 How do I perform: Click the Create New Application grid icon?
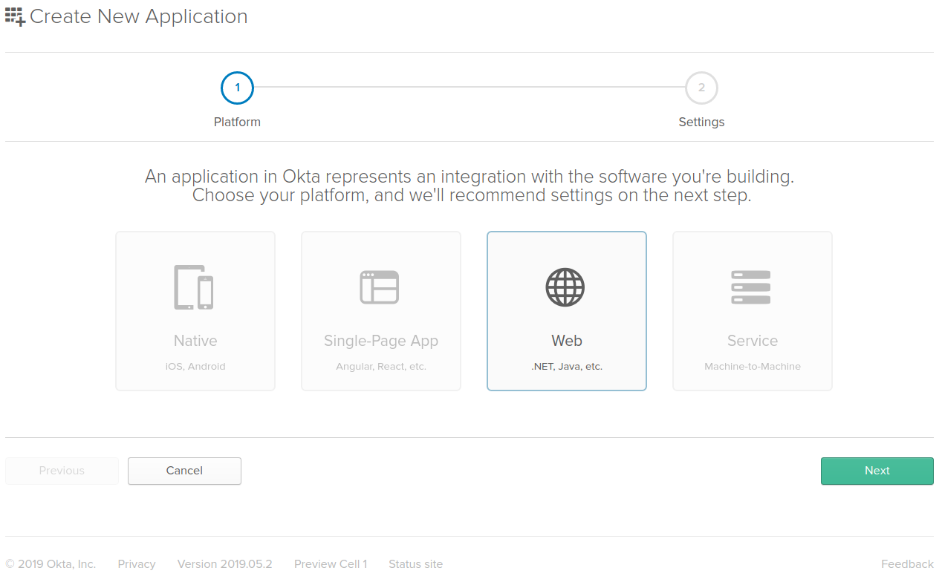coord(15,16)
